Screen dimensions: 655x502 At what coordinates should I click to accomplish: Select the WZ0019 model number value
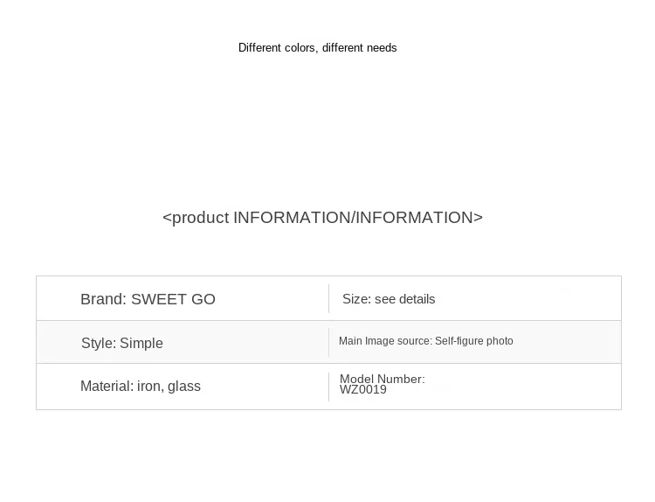pyautogui.click(x=363, y=390)
